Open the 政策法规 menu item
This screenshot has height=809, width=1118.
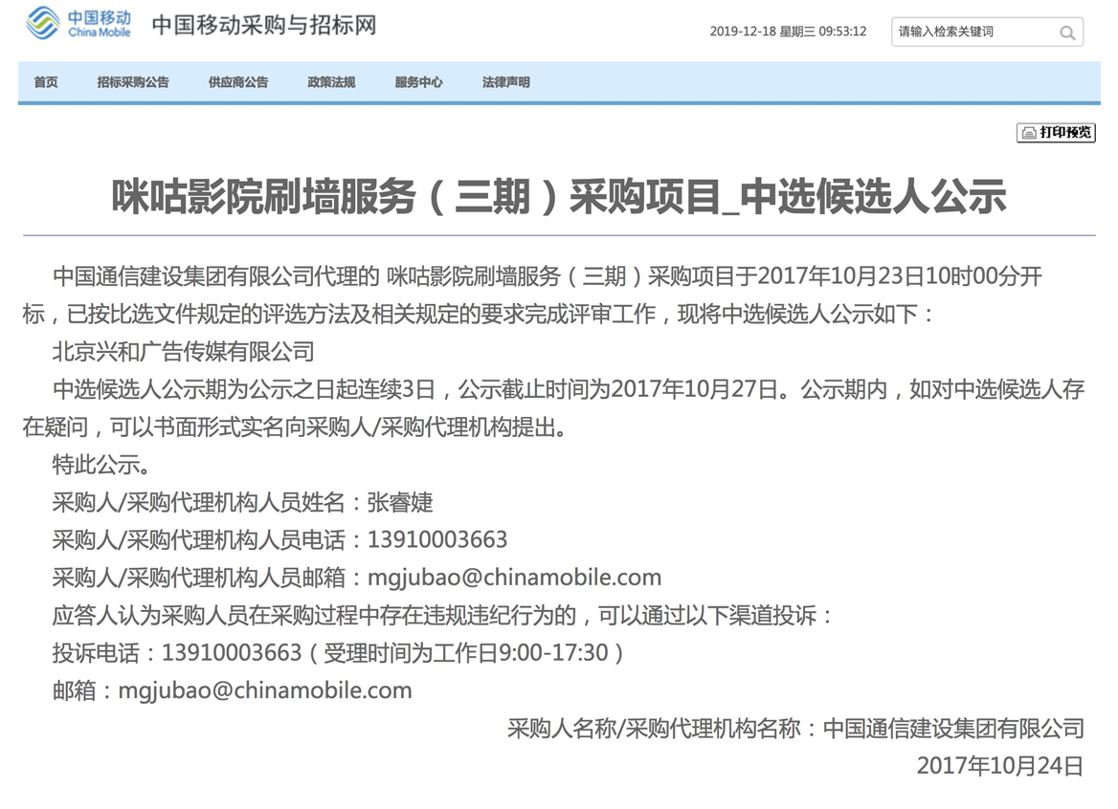click(x=331, y=82)
